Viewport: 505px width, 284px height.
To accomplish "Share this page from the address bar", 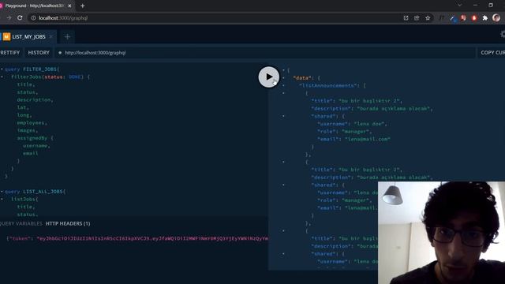I will pos(417,18).
